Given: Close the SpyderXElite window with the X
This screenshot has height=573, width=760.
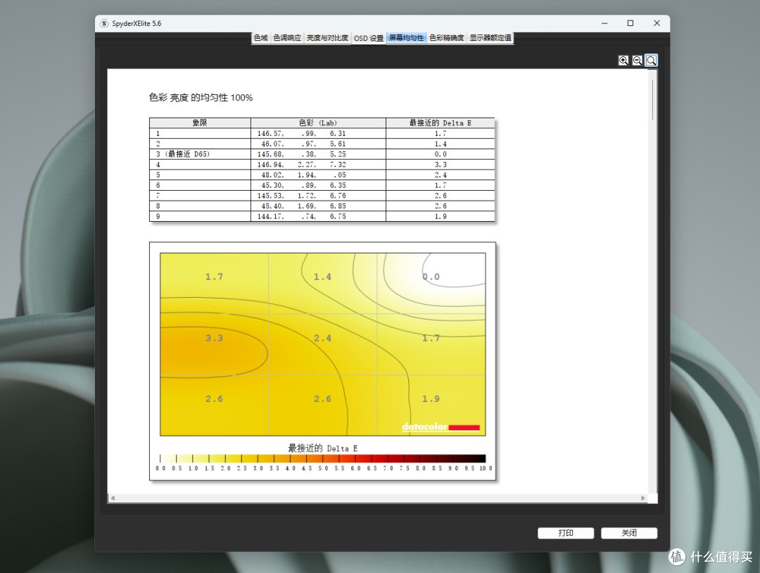Looking at the screenshot, I should pyautogui.click(x=657, y=23).
